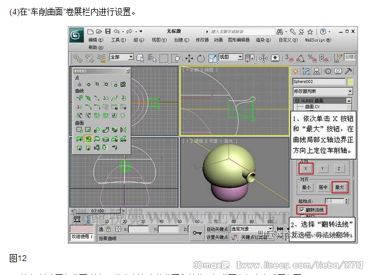This screenshot has height=275, width=380.
Task: Click the Redo arrow icon
Action: click(x=129, y=31)
